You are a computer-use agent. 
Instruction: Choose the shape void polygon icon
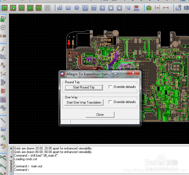pyautogui.click(x=94, y=8)
